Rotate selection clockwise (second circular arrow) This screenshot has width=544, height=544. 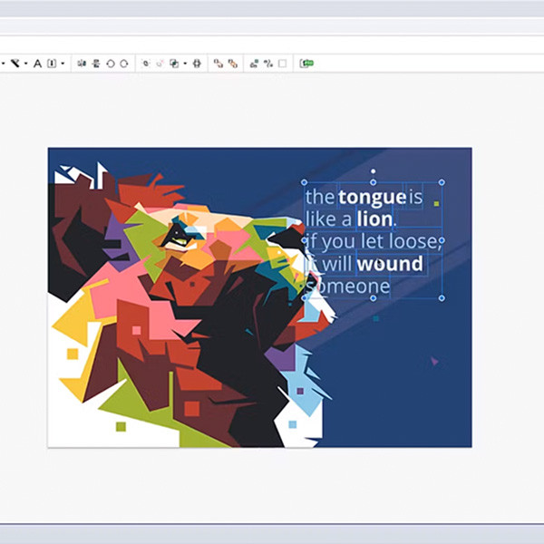124,63
